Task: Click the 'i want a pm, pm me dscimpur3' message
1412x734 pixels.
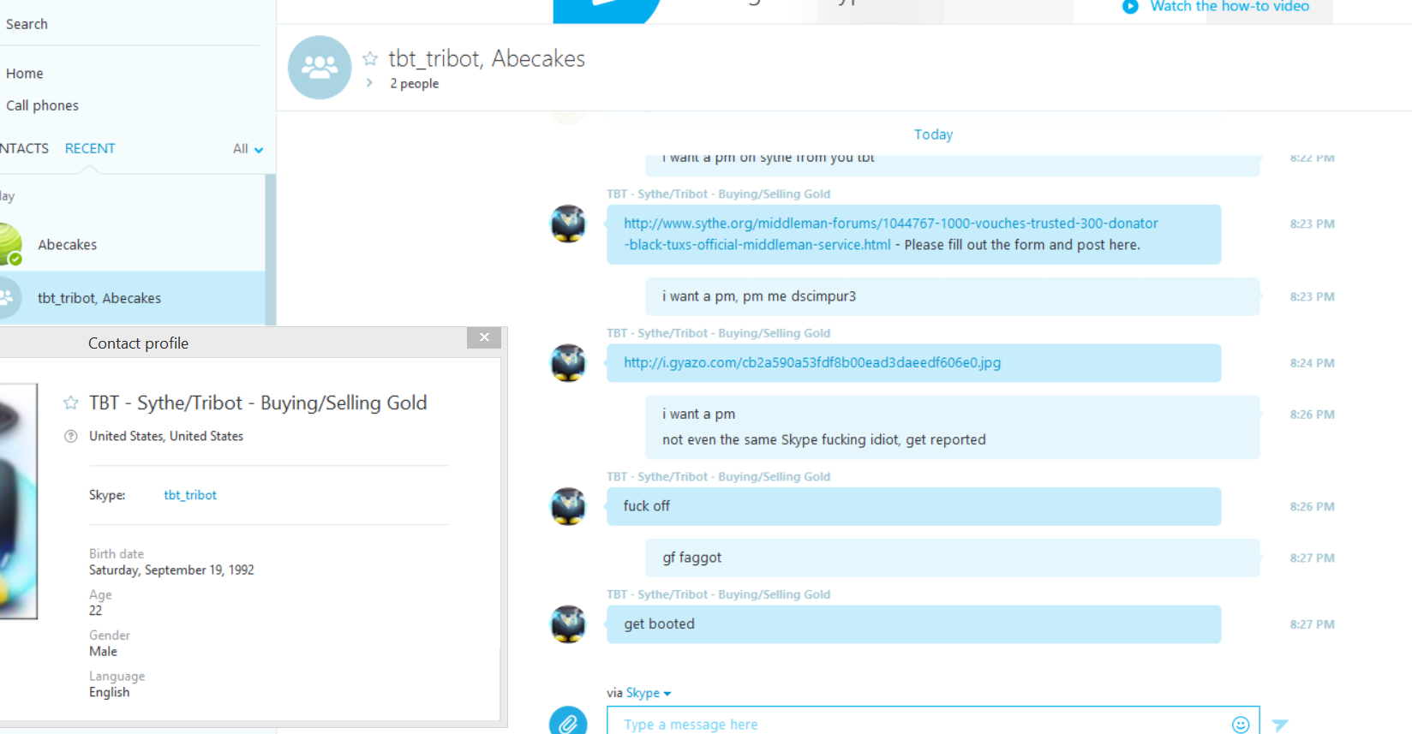Action: 953,296
